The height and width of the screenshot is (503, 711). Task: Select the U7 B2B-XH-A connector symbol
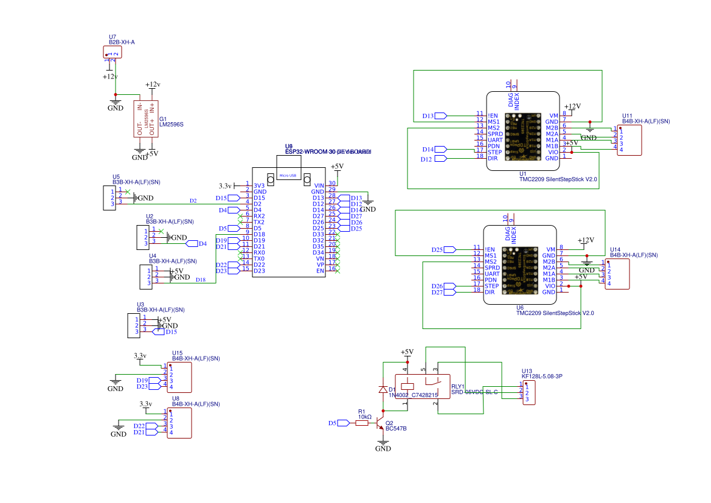[113, 52]
